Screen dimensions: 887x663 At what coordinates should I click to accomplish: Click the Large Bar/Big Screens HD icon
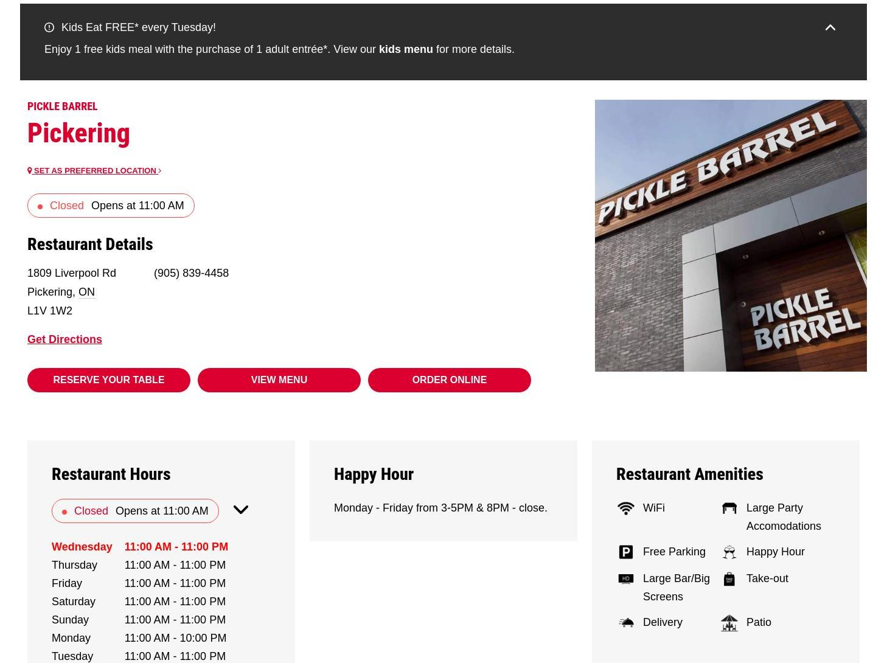click(x=626, y=578)
